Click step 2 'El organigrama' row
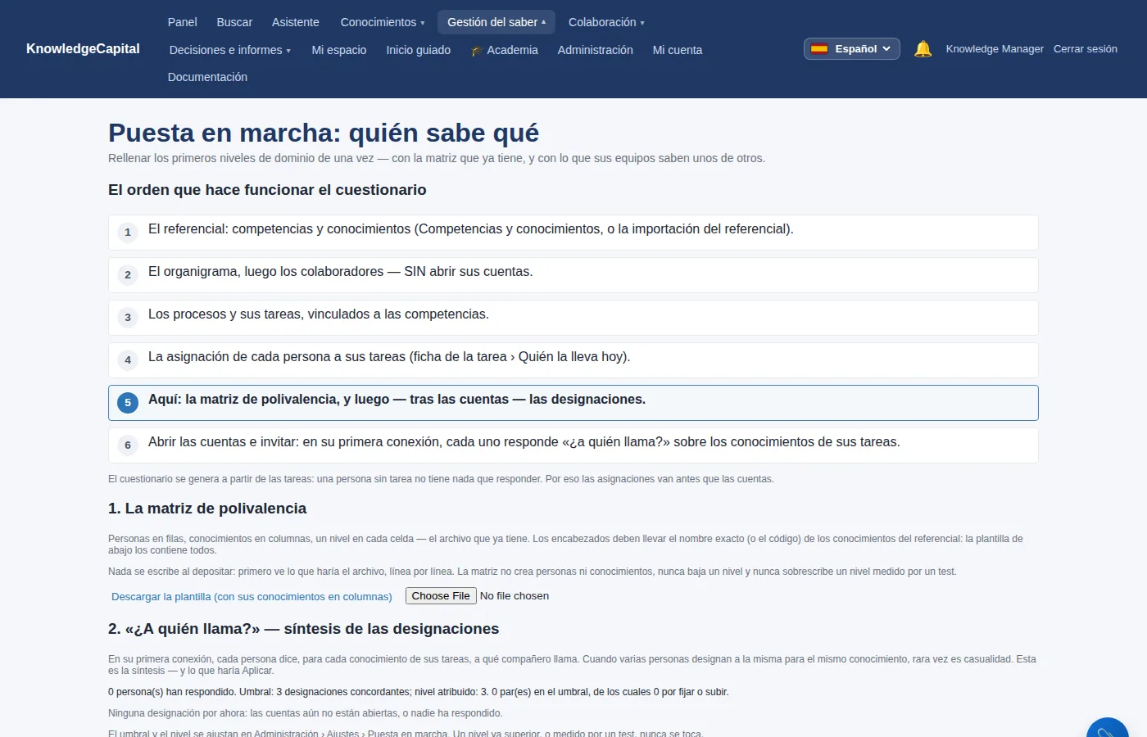This screenshot has height=737, width=1147. point(573,275)
